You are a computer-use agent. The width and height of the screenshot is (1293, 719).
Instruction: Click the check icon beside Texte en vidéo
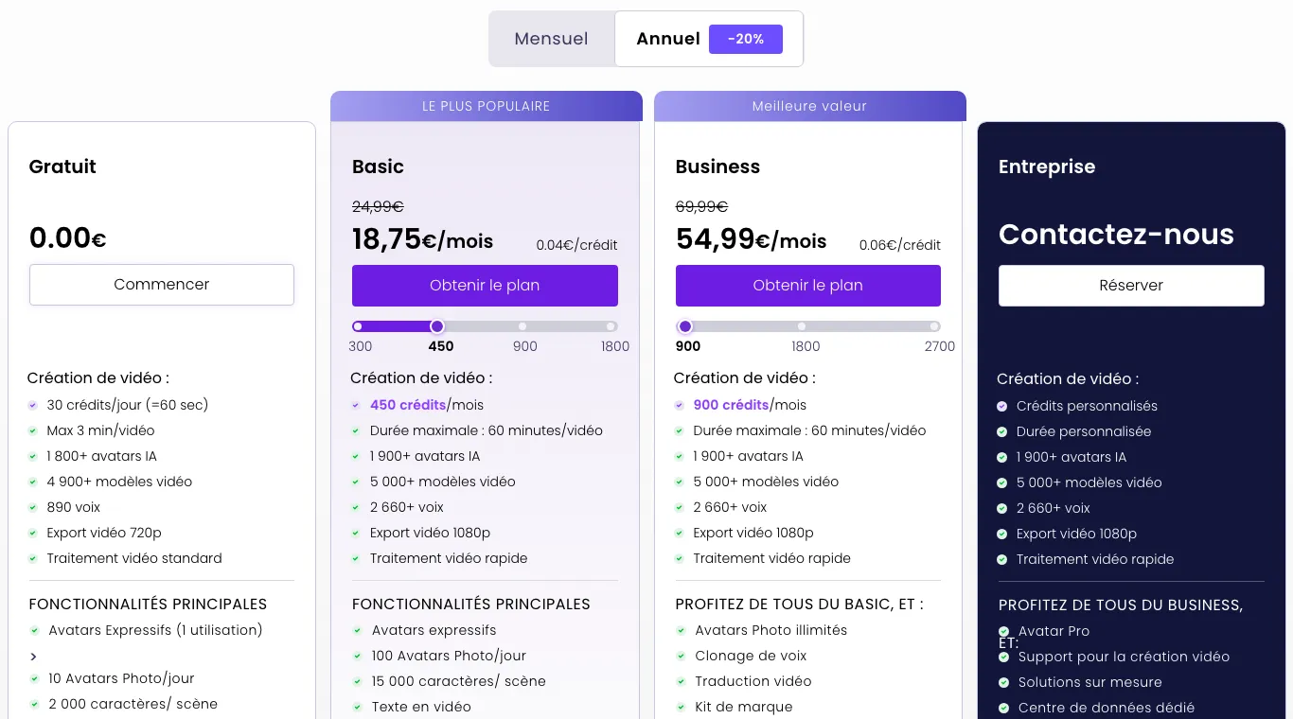[x=358, y=707]
